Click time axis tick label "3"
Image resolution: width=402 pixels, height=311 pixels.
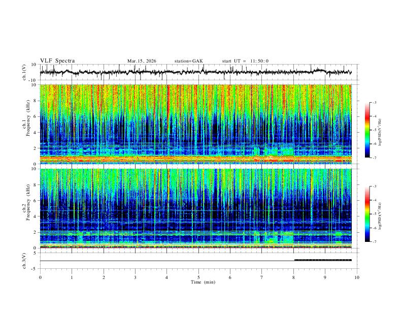[135, 277]
